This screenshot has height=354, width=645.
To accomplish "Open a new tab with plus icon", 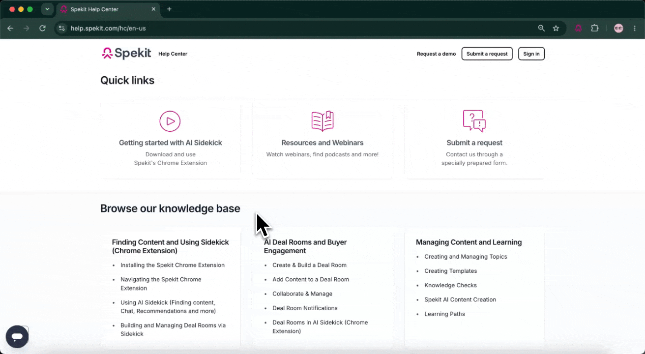I will click(x=169, y=9).
